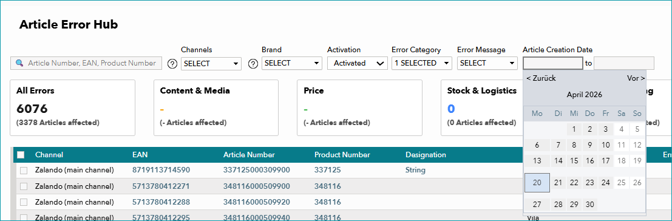Go to previous month via Zurück
Image resolution: width=672 pixels, height=221 pixels.
point(541,78)
